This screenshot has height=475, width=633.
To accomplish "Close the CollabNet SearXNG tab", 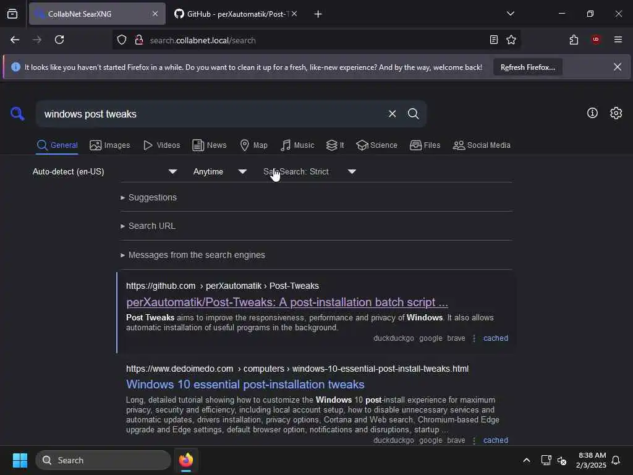I will [x=155, y=14].
